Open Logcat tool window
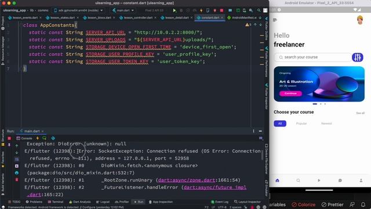The width and height of the screenshot is (371, 209). 103,202
